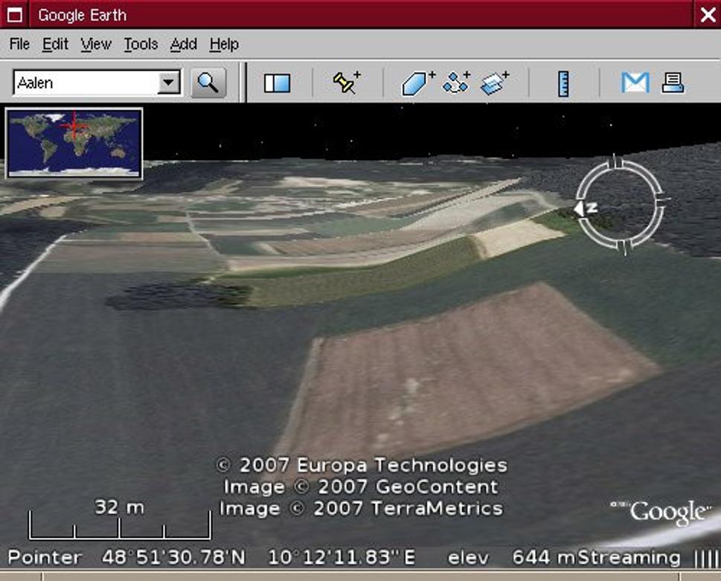The height and width of the screenshot is (581, 721).
Task: Click the Image 2007 TerraMetrics attribution
Action: tap(362, 508)
